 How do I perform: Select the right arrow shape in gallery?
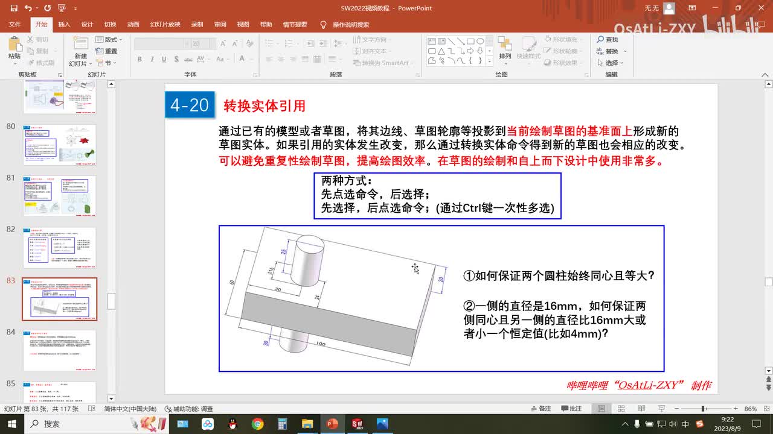point(471,51)
